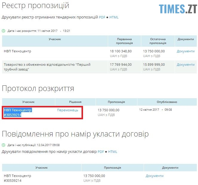Open HTML version of the proposals registry
Screen dimensions: 198x185
114,17
